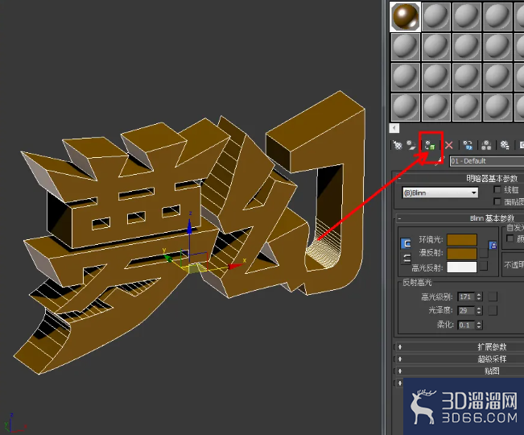Click the 柔化 value field showing 0.1
Viewport: 524px width, 435px height.
click(466, 325)
